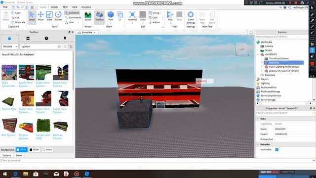
Task: Expand Put in Lighting And Ungroup
Action: (x=262, y=67)
